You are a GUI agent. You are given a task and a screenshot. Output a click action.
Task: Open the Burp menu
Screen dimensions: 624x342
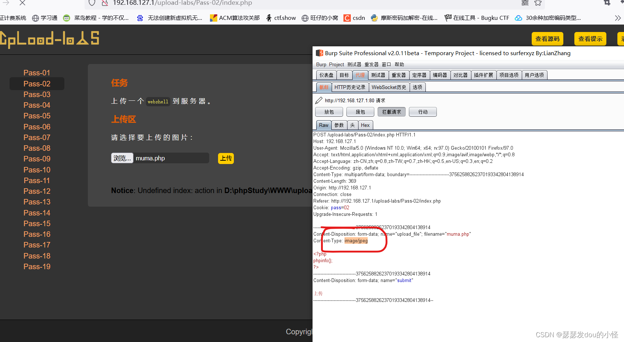tap(321, 64)
